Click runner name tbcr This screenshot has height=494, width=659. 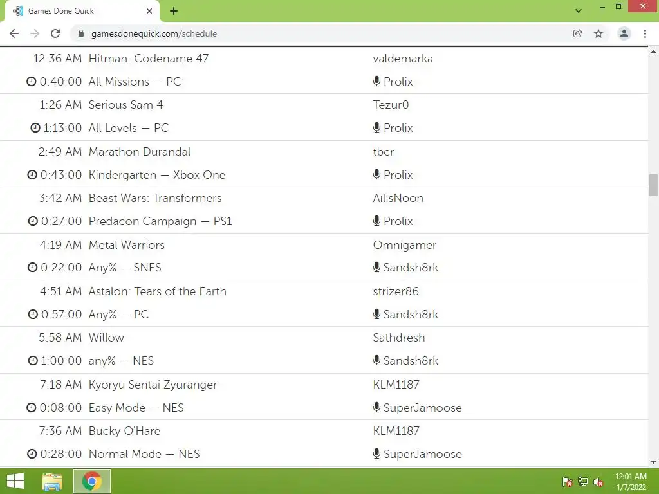point(384,152)
